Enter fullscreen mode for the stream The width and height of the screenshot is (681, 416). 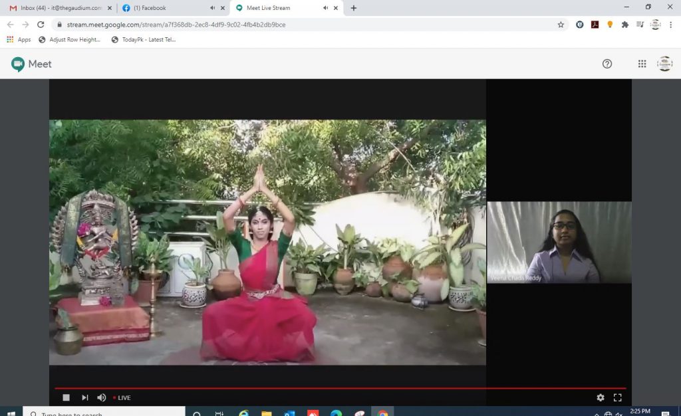tap(618, 397)
